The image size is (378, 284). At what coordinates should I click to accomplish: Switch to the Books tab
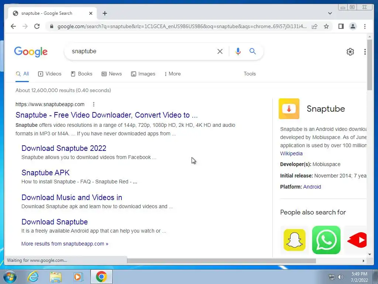pos(82,74)
